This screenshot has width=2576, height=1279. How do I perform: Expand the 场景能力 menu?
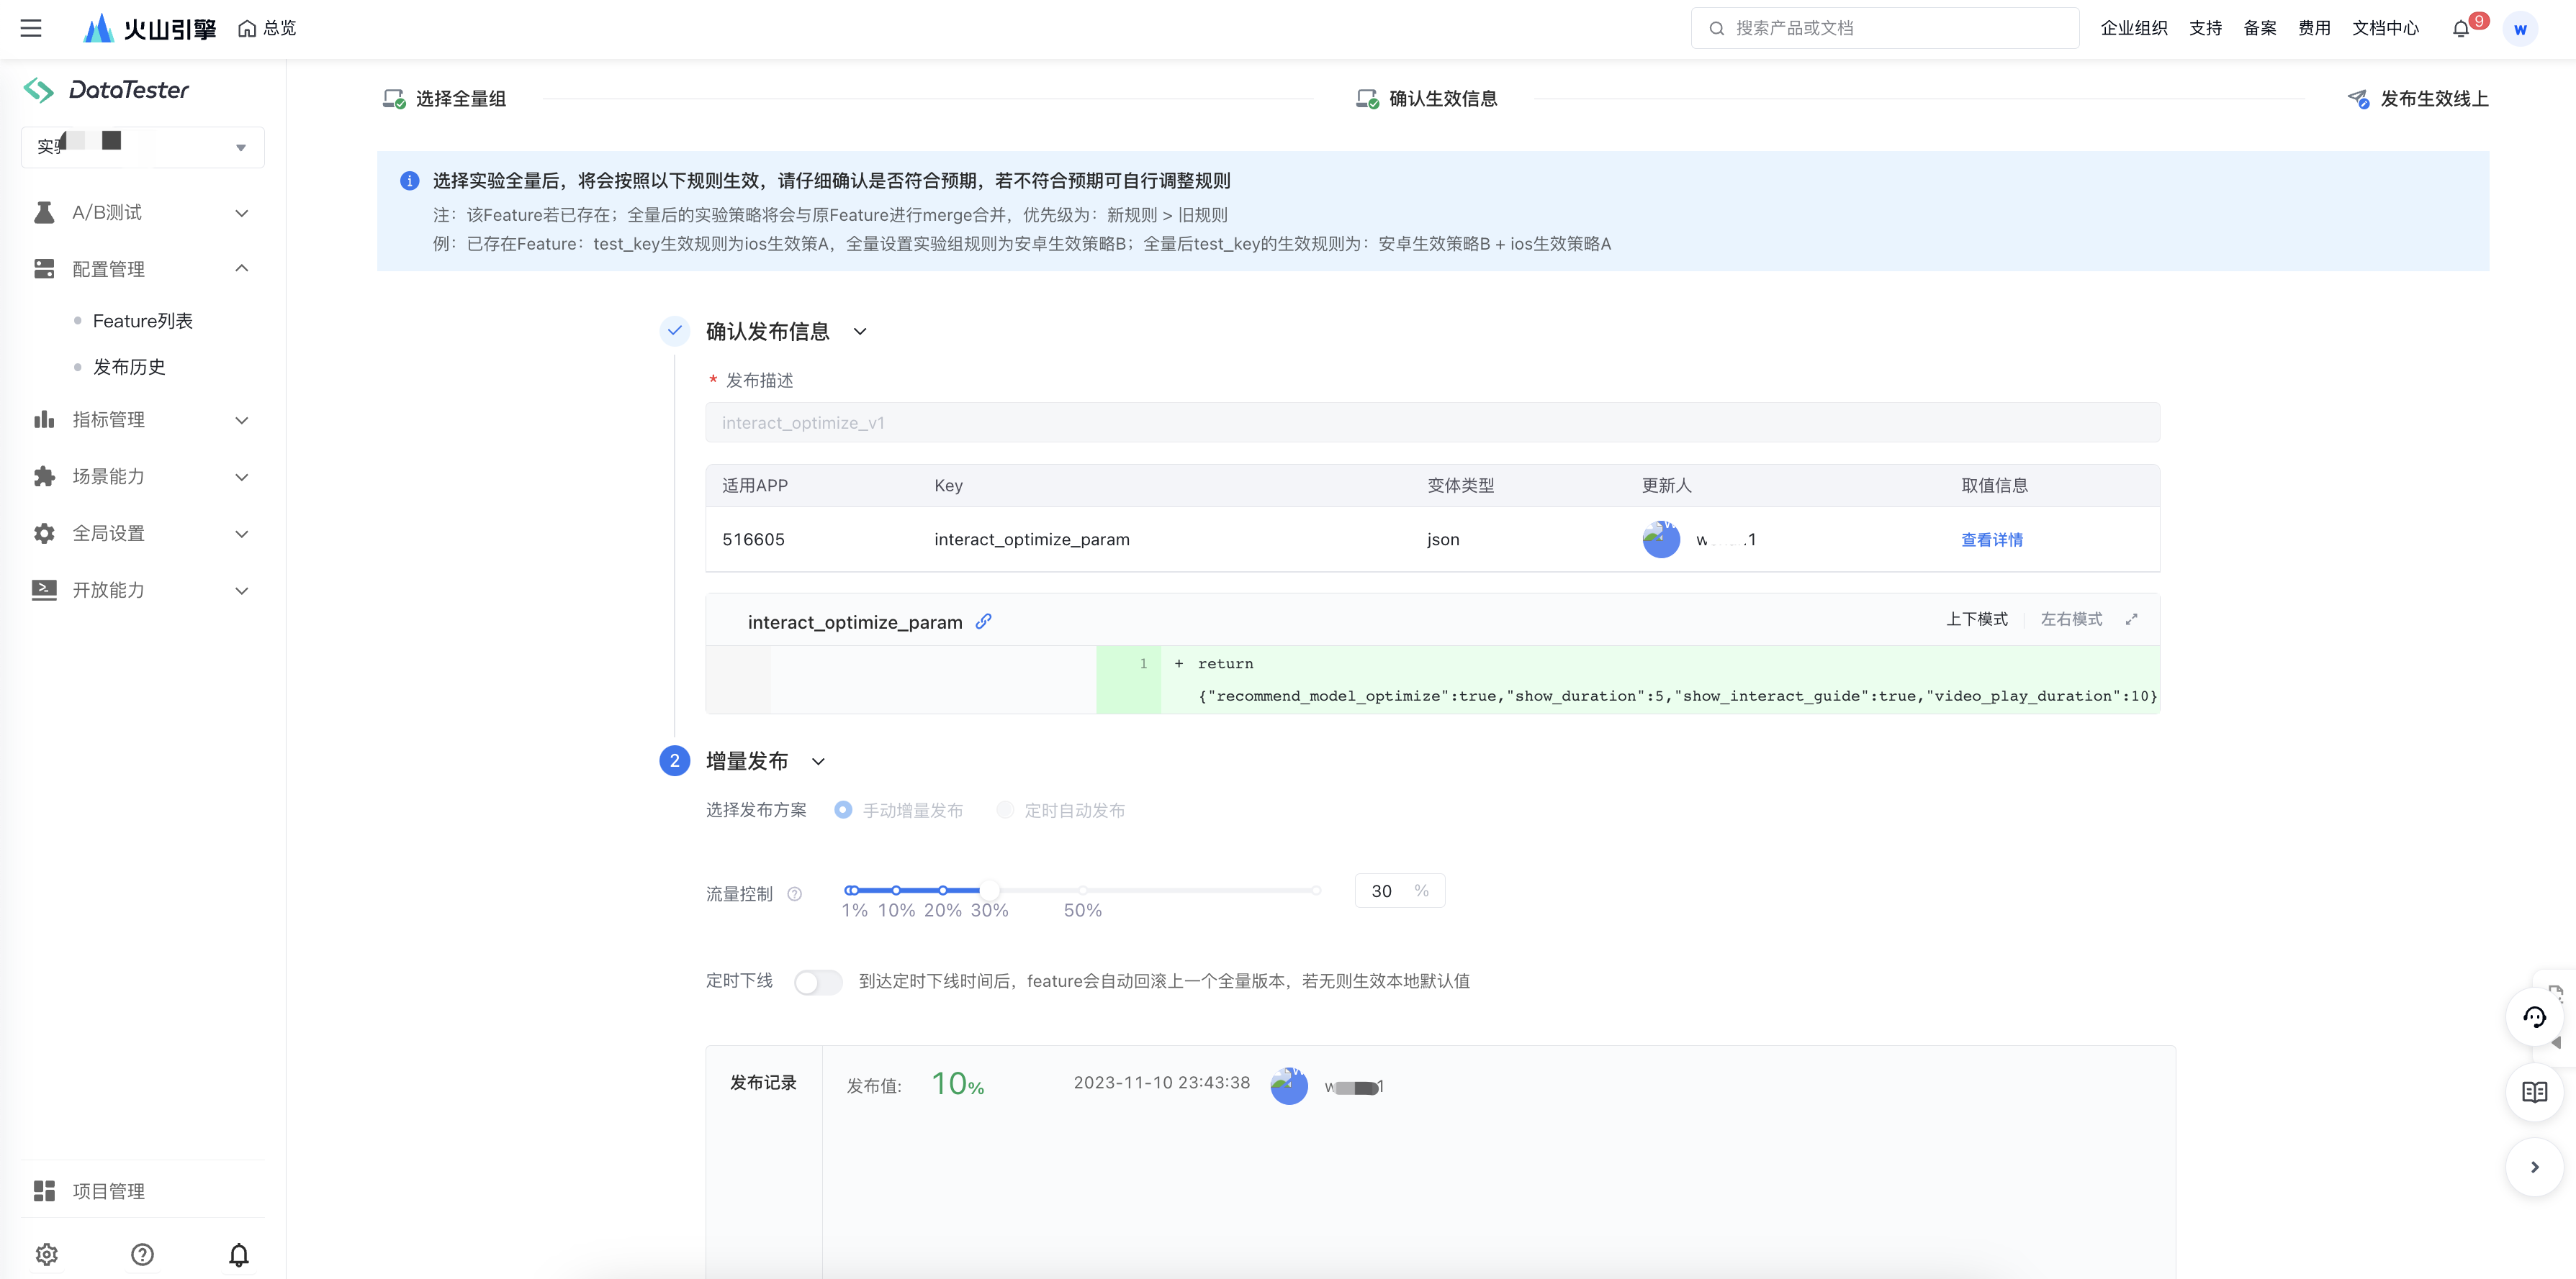(x=241, y=478)
